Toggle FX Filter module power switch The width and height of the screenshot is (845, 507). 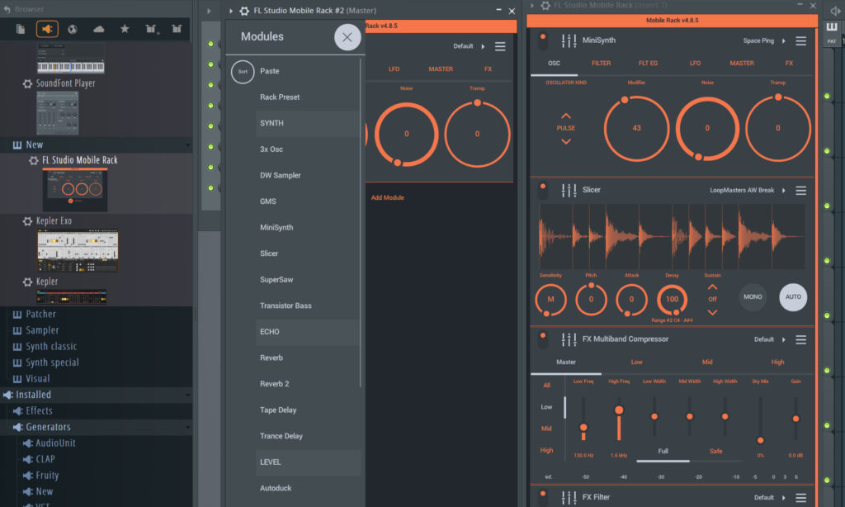pos(543,497)
